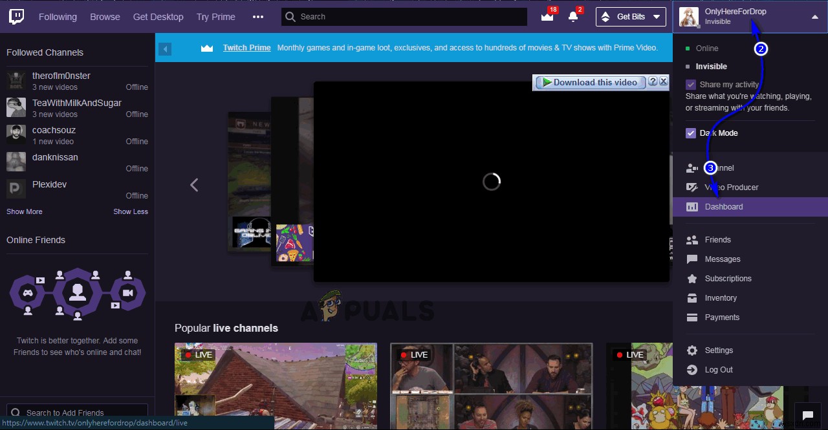Open notifications via the bell icon

click(x=574, y=16)
